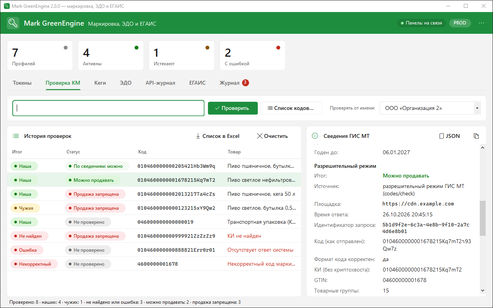Clear the history with the Очистить button
The width and height of the screenshot is (493, 308).
tap(273, 136)
